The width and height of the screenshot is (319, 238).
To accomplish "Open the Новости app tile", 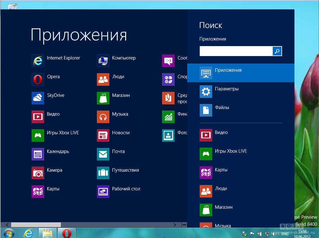I will [103, 135].
